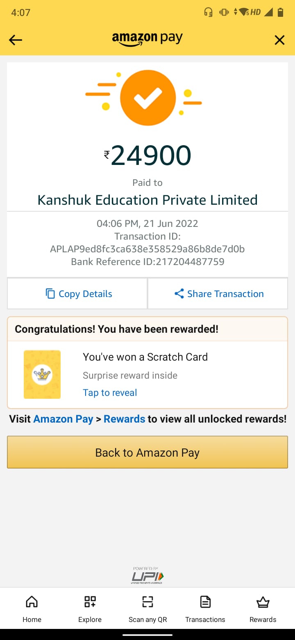
Task: Tap the back arrow icon
Action: (x=16, y=40)
